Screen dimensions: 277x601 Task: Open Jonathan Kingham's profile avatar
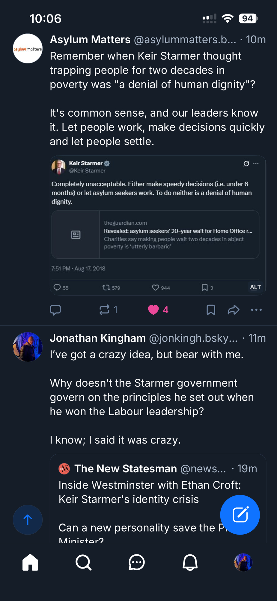(28, 347)
